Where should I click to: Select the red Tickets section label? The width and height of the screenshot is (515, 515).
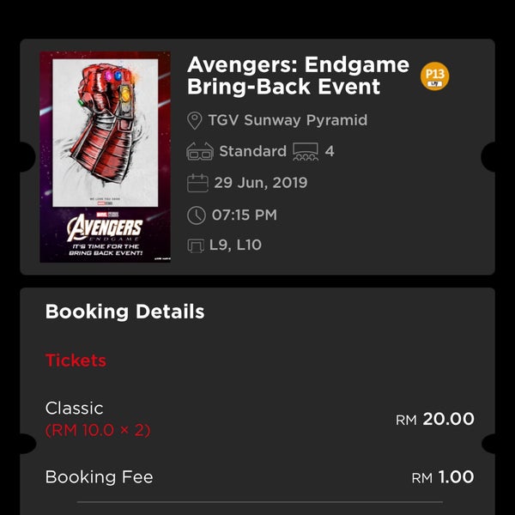pos(76,360)
